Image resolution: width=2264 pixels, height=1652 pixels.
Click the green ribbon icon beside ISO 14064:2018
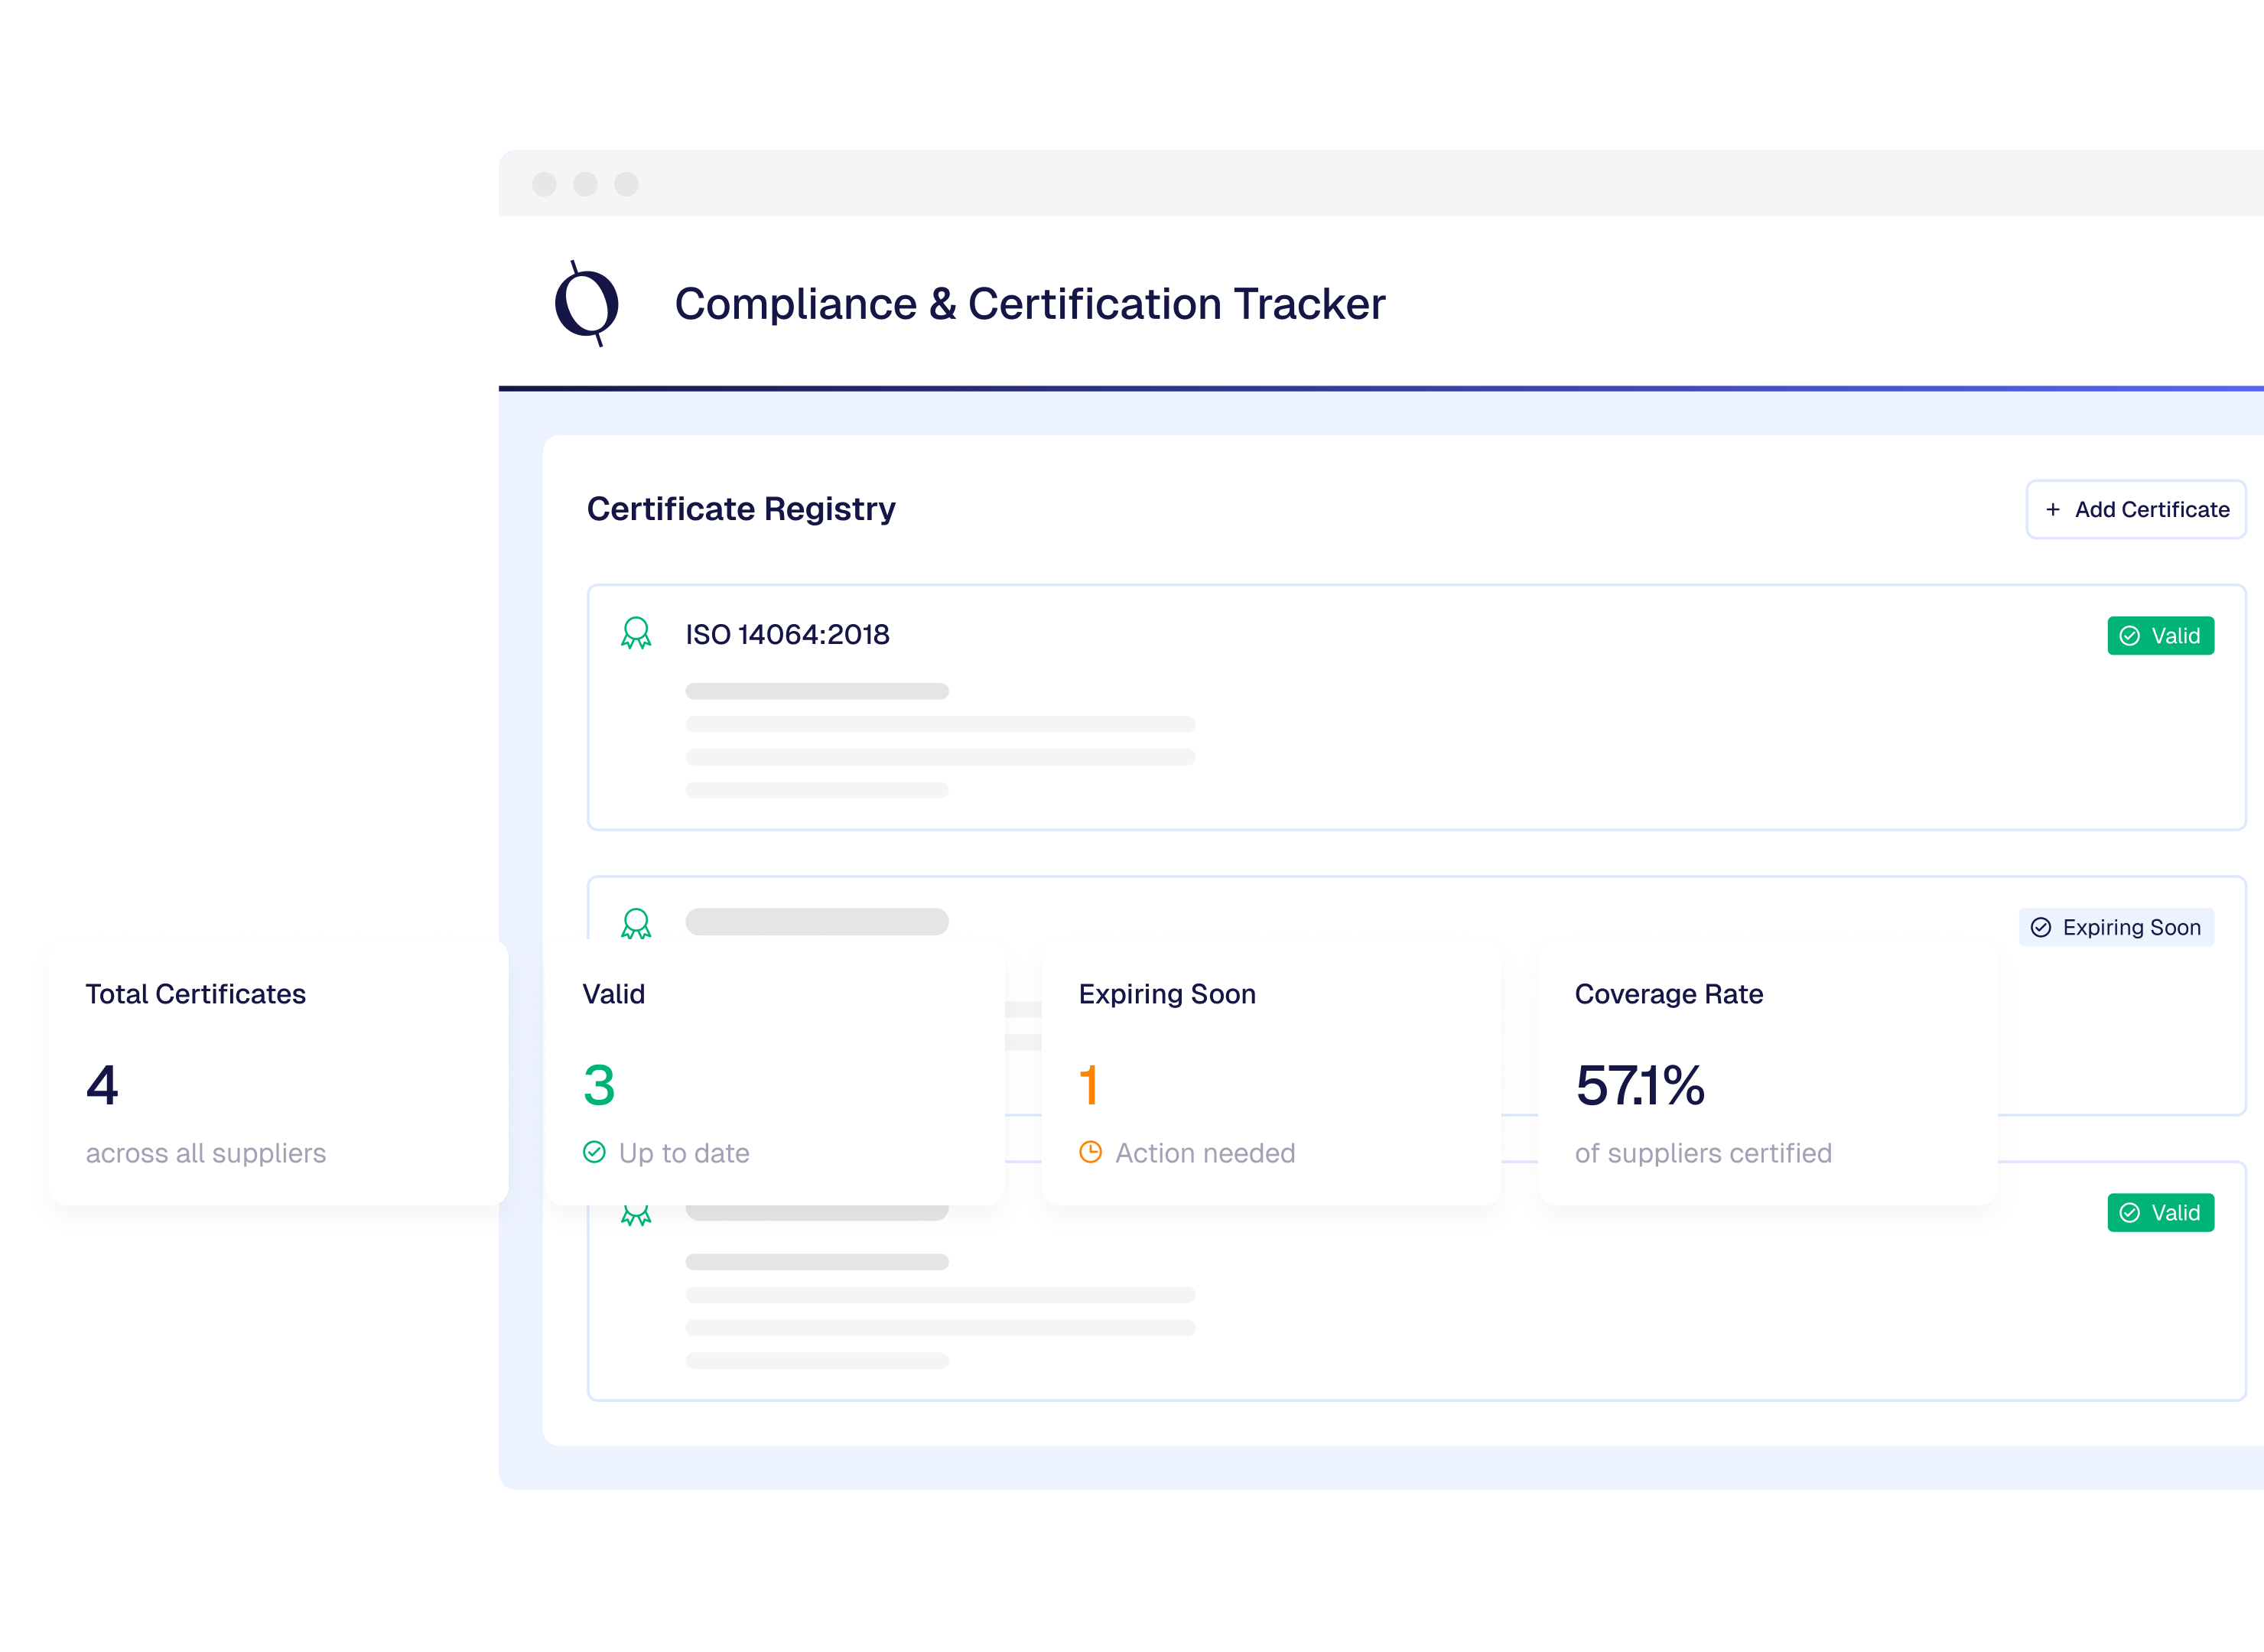pos(637,634)
